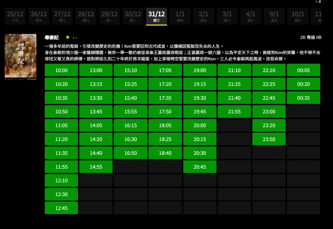Select the currently highlighted 31/12 週三 tab

[156, 16]
